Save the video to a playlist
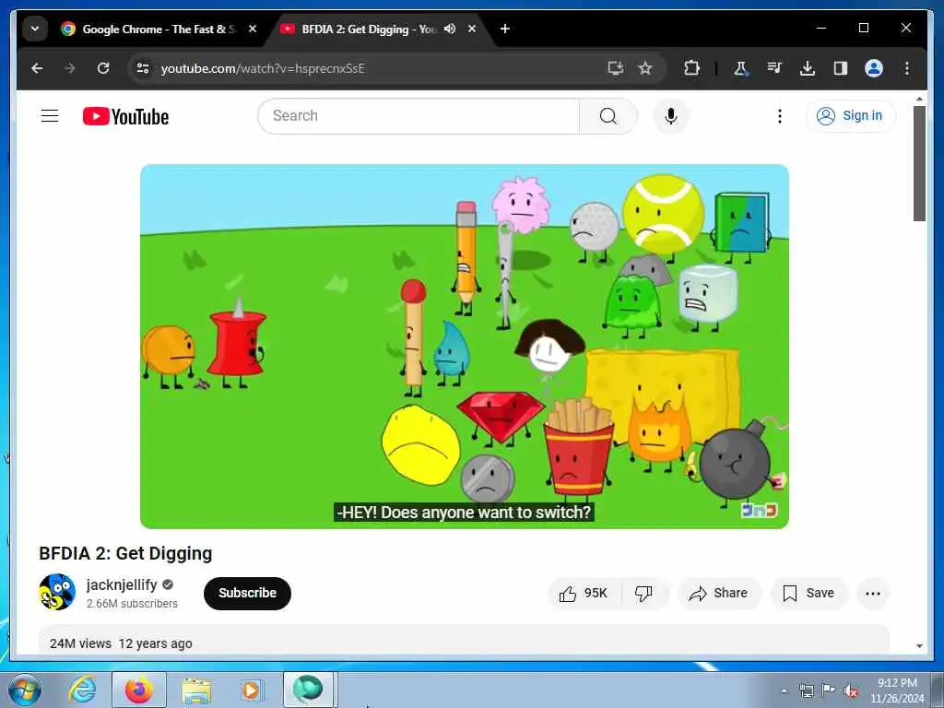 [808, 594]
